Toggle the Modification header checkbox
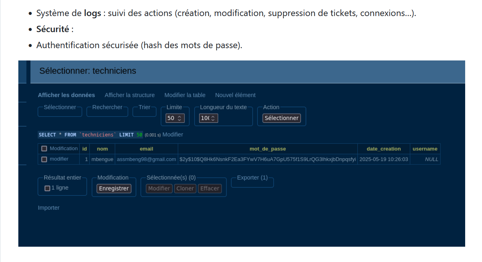This screenshot has height=262, width=482. 44,149
